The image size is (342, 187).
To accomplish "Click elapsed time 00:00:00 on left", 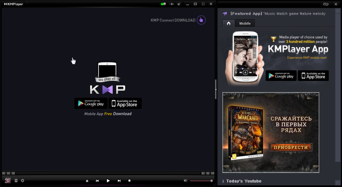I will (8, 173).
